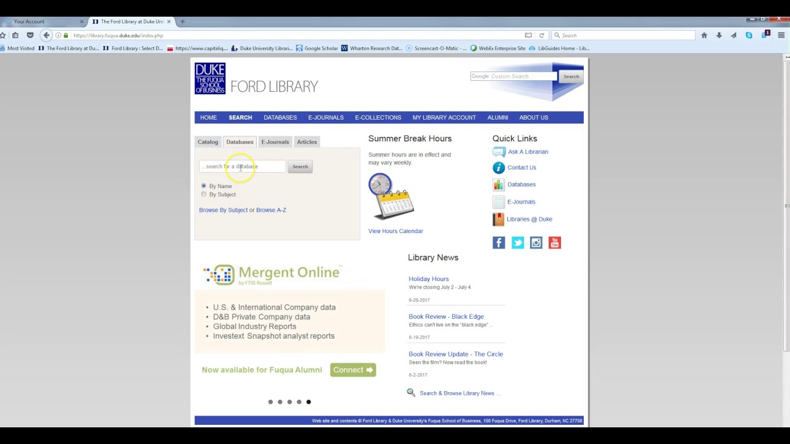Open the Browse A-Z link

click(271, 210)
